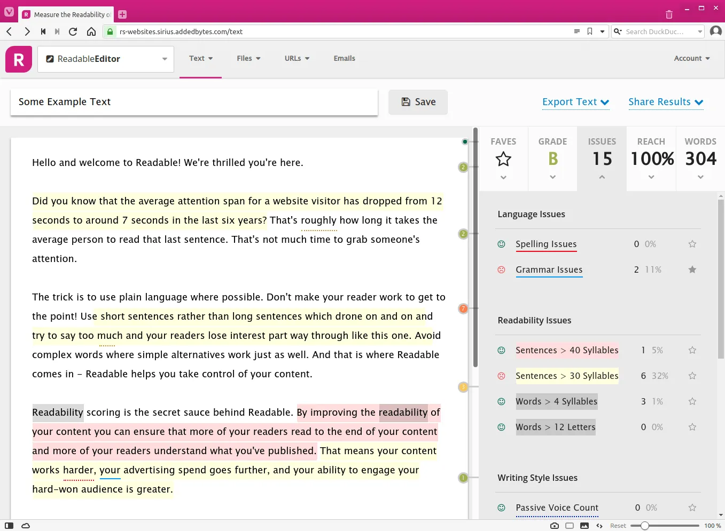Screen dimensions: 725x531
Task: Open the URLs menu
Action: [x=297, y=59]
